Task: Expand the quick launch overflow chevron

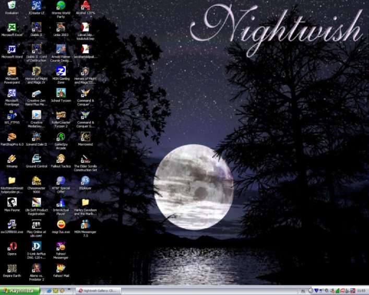Action: click(69, 289)
